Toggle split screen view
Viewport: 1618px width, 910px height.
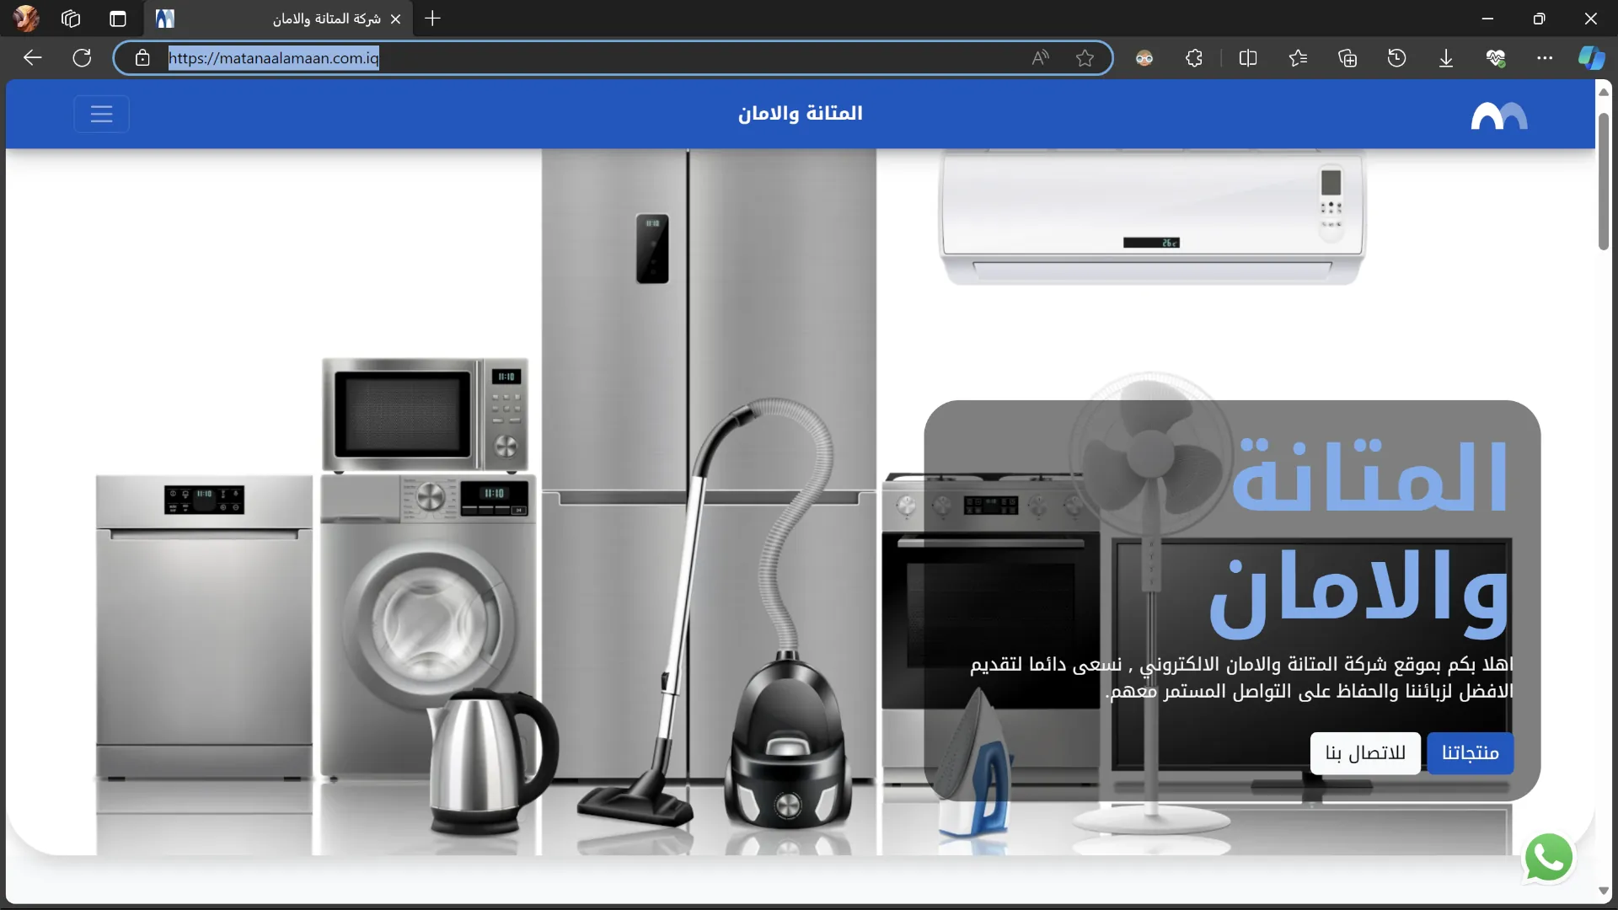point(1248,58)
